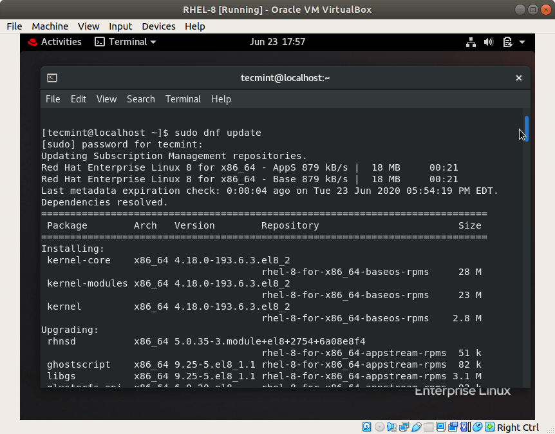This screenshot has height=434, width=555.
Task: Close the tecmint@localhost terminal window
Action: [x=518, y=78]
